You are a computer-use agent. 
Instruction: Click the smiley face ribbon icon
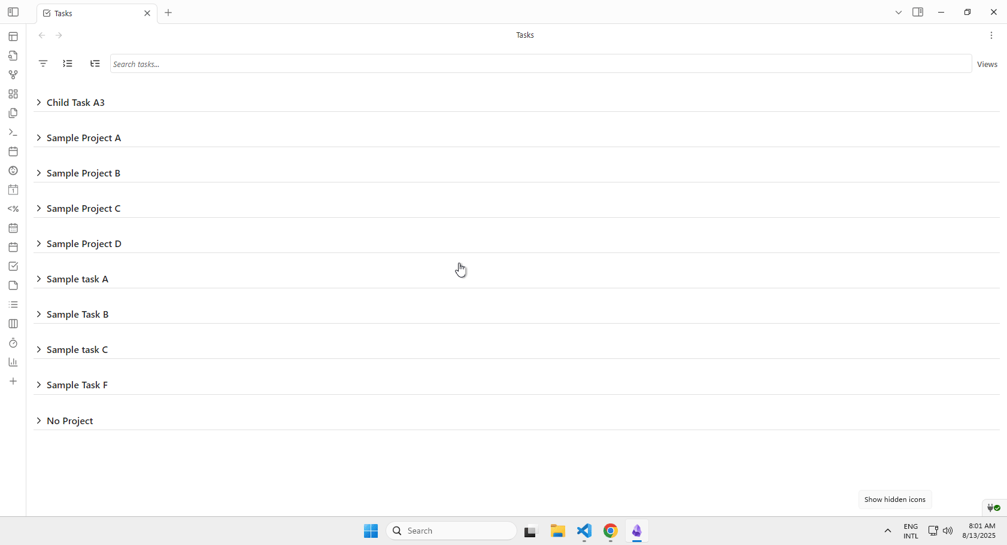coord(13,170)
